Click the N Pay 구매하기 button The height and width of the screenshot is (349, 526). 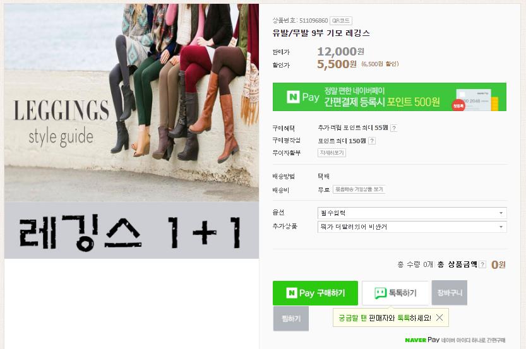tap(315, 293)
